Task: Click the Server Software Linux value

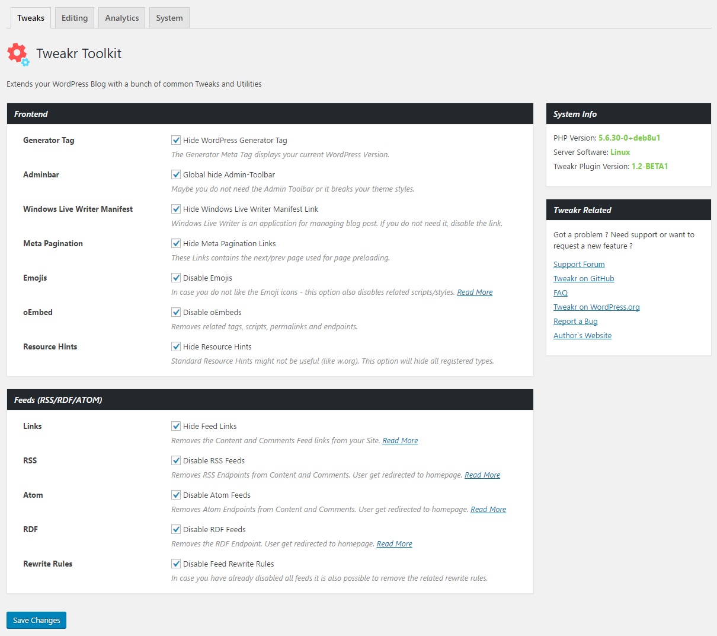Action: [x=620, y=152]
